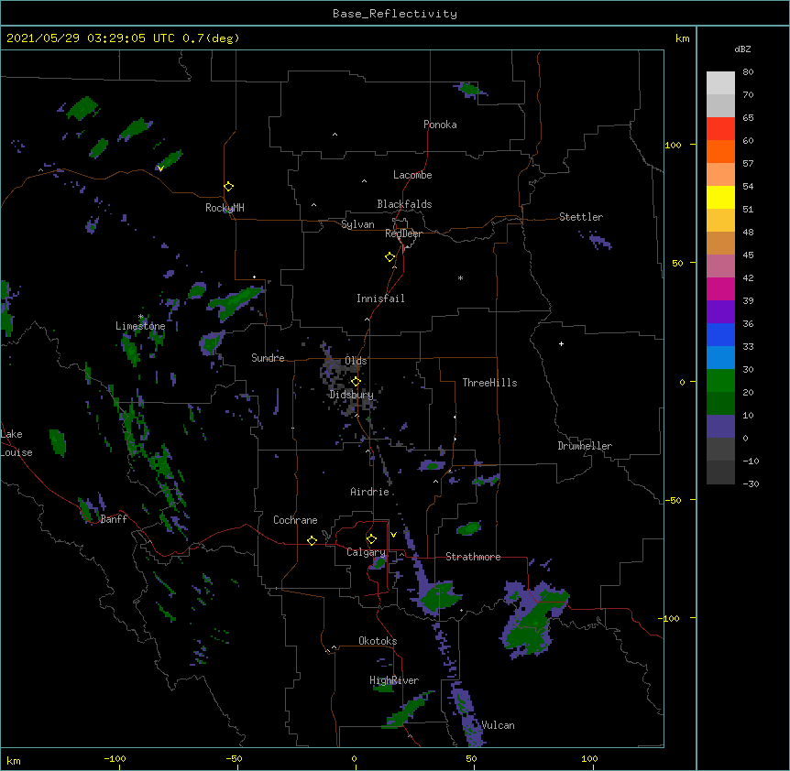Click the RockyMH label
The image size is (790, 771).
tap(225, 208)
